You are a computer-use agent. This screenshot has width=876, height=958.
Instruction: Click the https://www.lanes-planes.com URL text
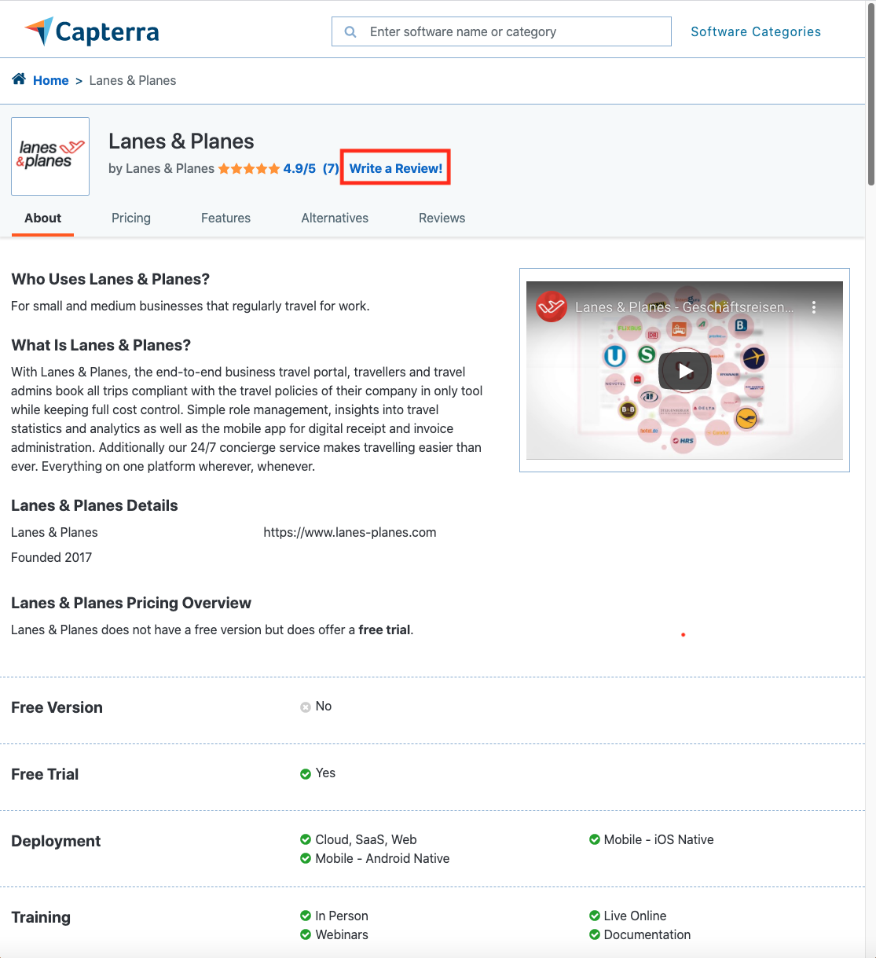coord(350,532)
